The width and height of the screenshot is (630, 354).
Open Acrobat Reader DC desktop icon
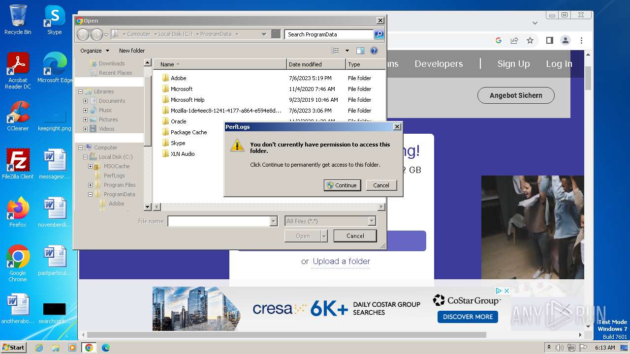point(18,71)
